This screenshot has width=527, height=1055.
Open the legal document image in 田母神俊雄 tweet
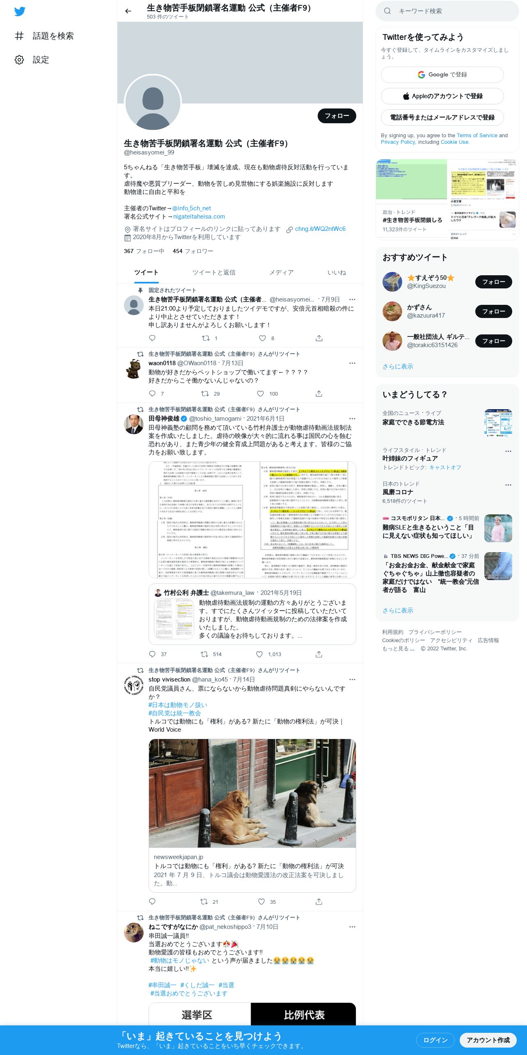click(x=252, y=520)
